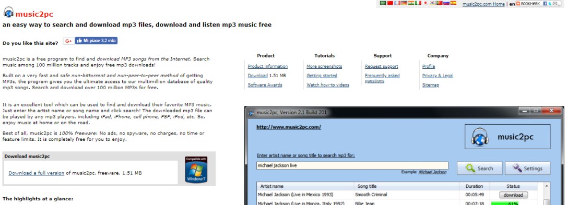Open the Frequently asked questions link

click(x=382, y=78)
